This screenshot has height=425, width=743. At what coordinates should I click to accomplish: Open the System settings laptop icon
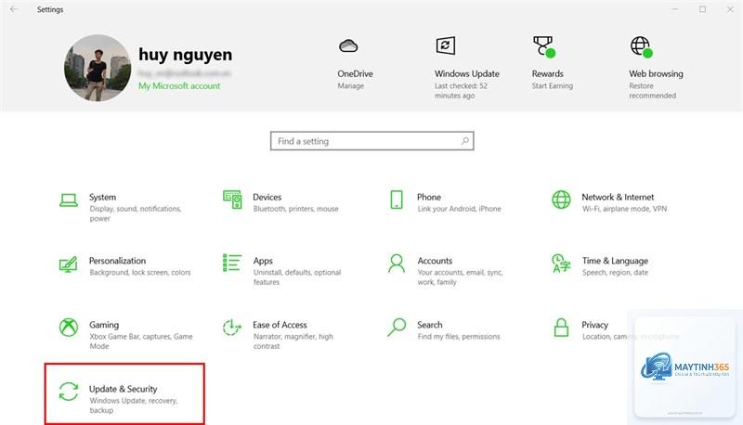69,200
